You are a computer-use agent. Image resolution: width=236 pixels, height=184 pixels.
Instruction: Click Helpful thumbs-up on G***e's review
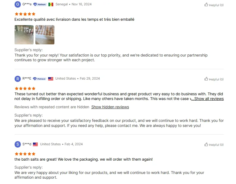click(214, 5)
